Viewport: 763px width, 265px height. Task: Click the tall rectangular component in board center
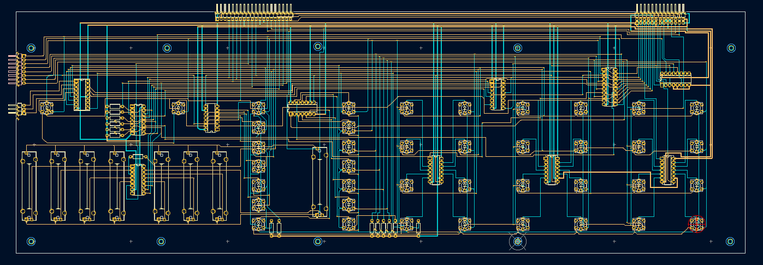(x=320, y=182)
